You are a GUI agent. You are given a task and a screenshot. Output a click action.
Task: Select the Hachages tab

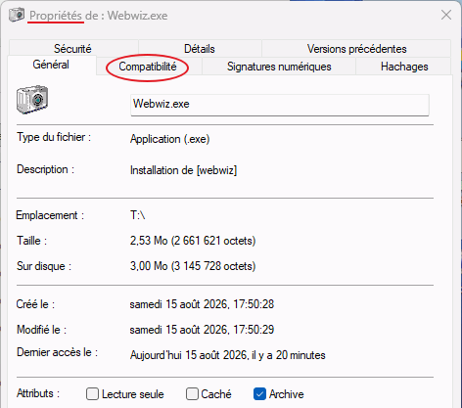[x=404, y=67]
